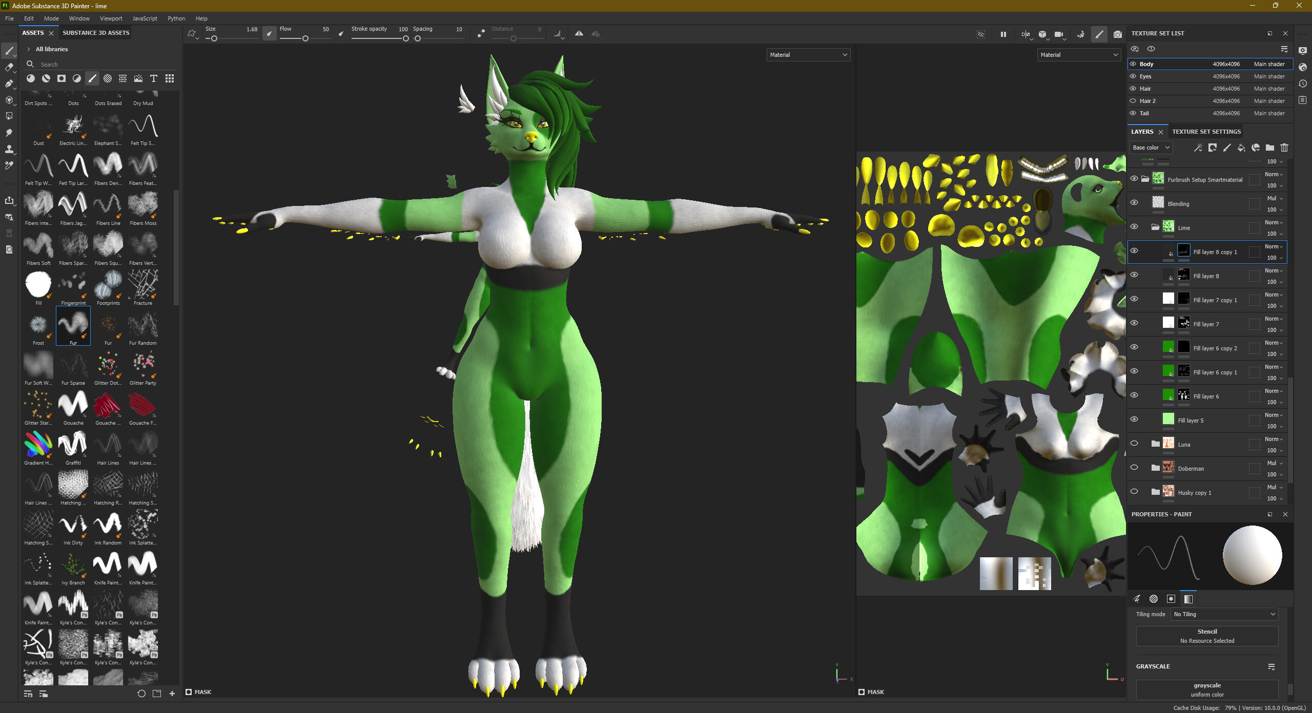
Task: Select the Paint brush tool in left toolbar
Action: click(9, 50)
